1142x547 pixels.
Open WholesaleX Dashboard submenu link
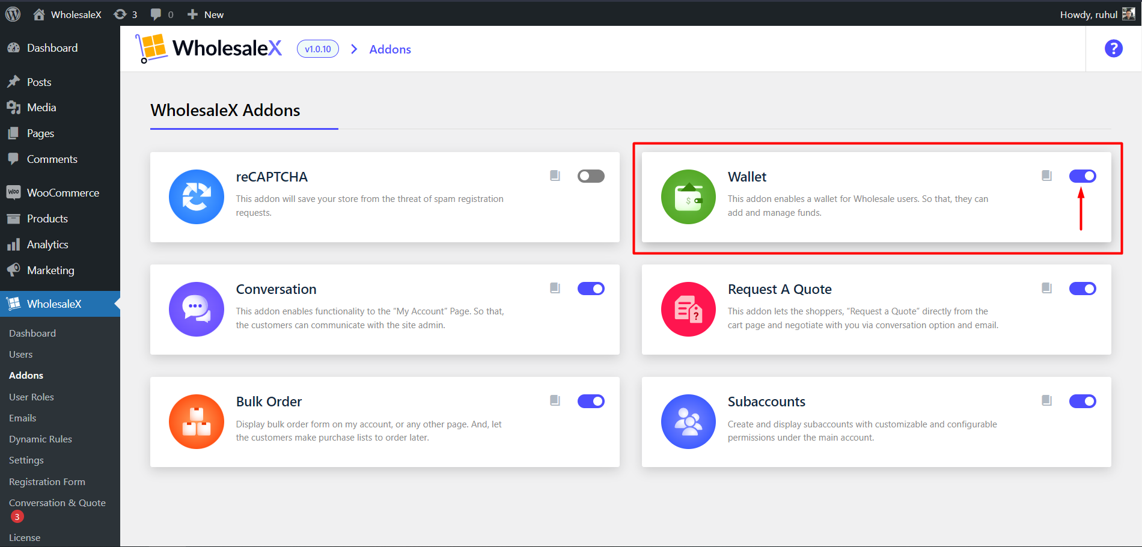[x=32, y=334]
